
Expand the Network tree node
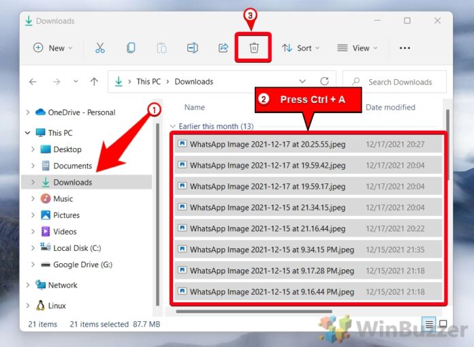coord(28,285)
